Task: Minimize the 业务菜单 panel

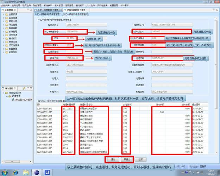Action: 28,10
